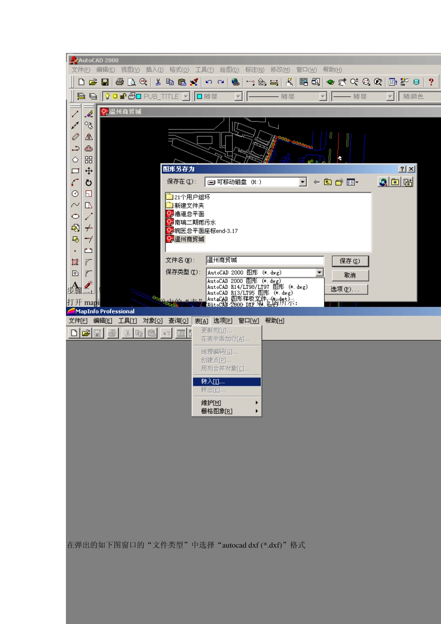This screenshot has height=624, width=441.
Task: Expand the 栅格图象[R] submenu in MapInfo
Action: [x=227, y=411]
